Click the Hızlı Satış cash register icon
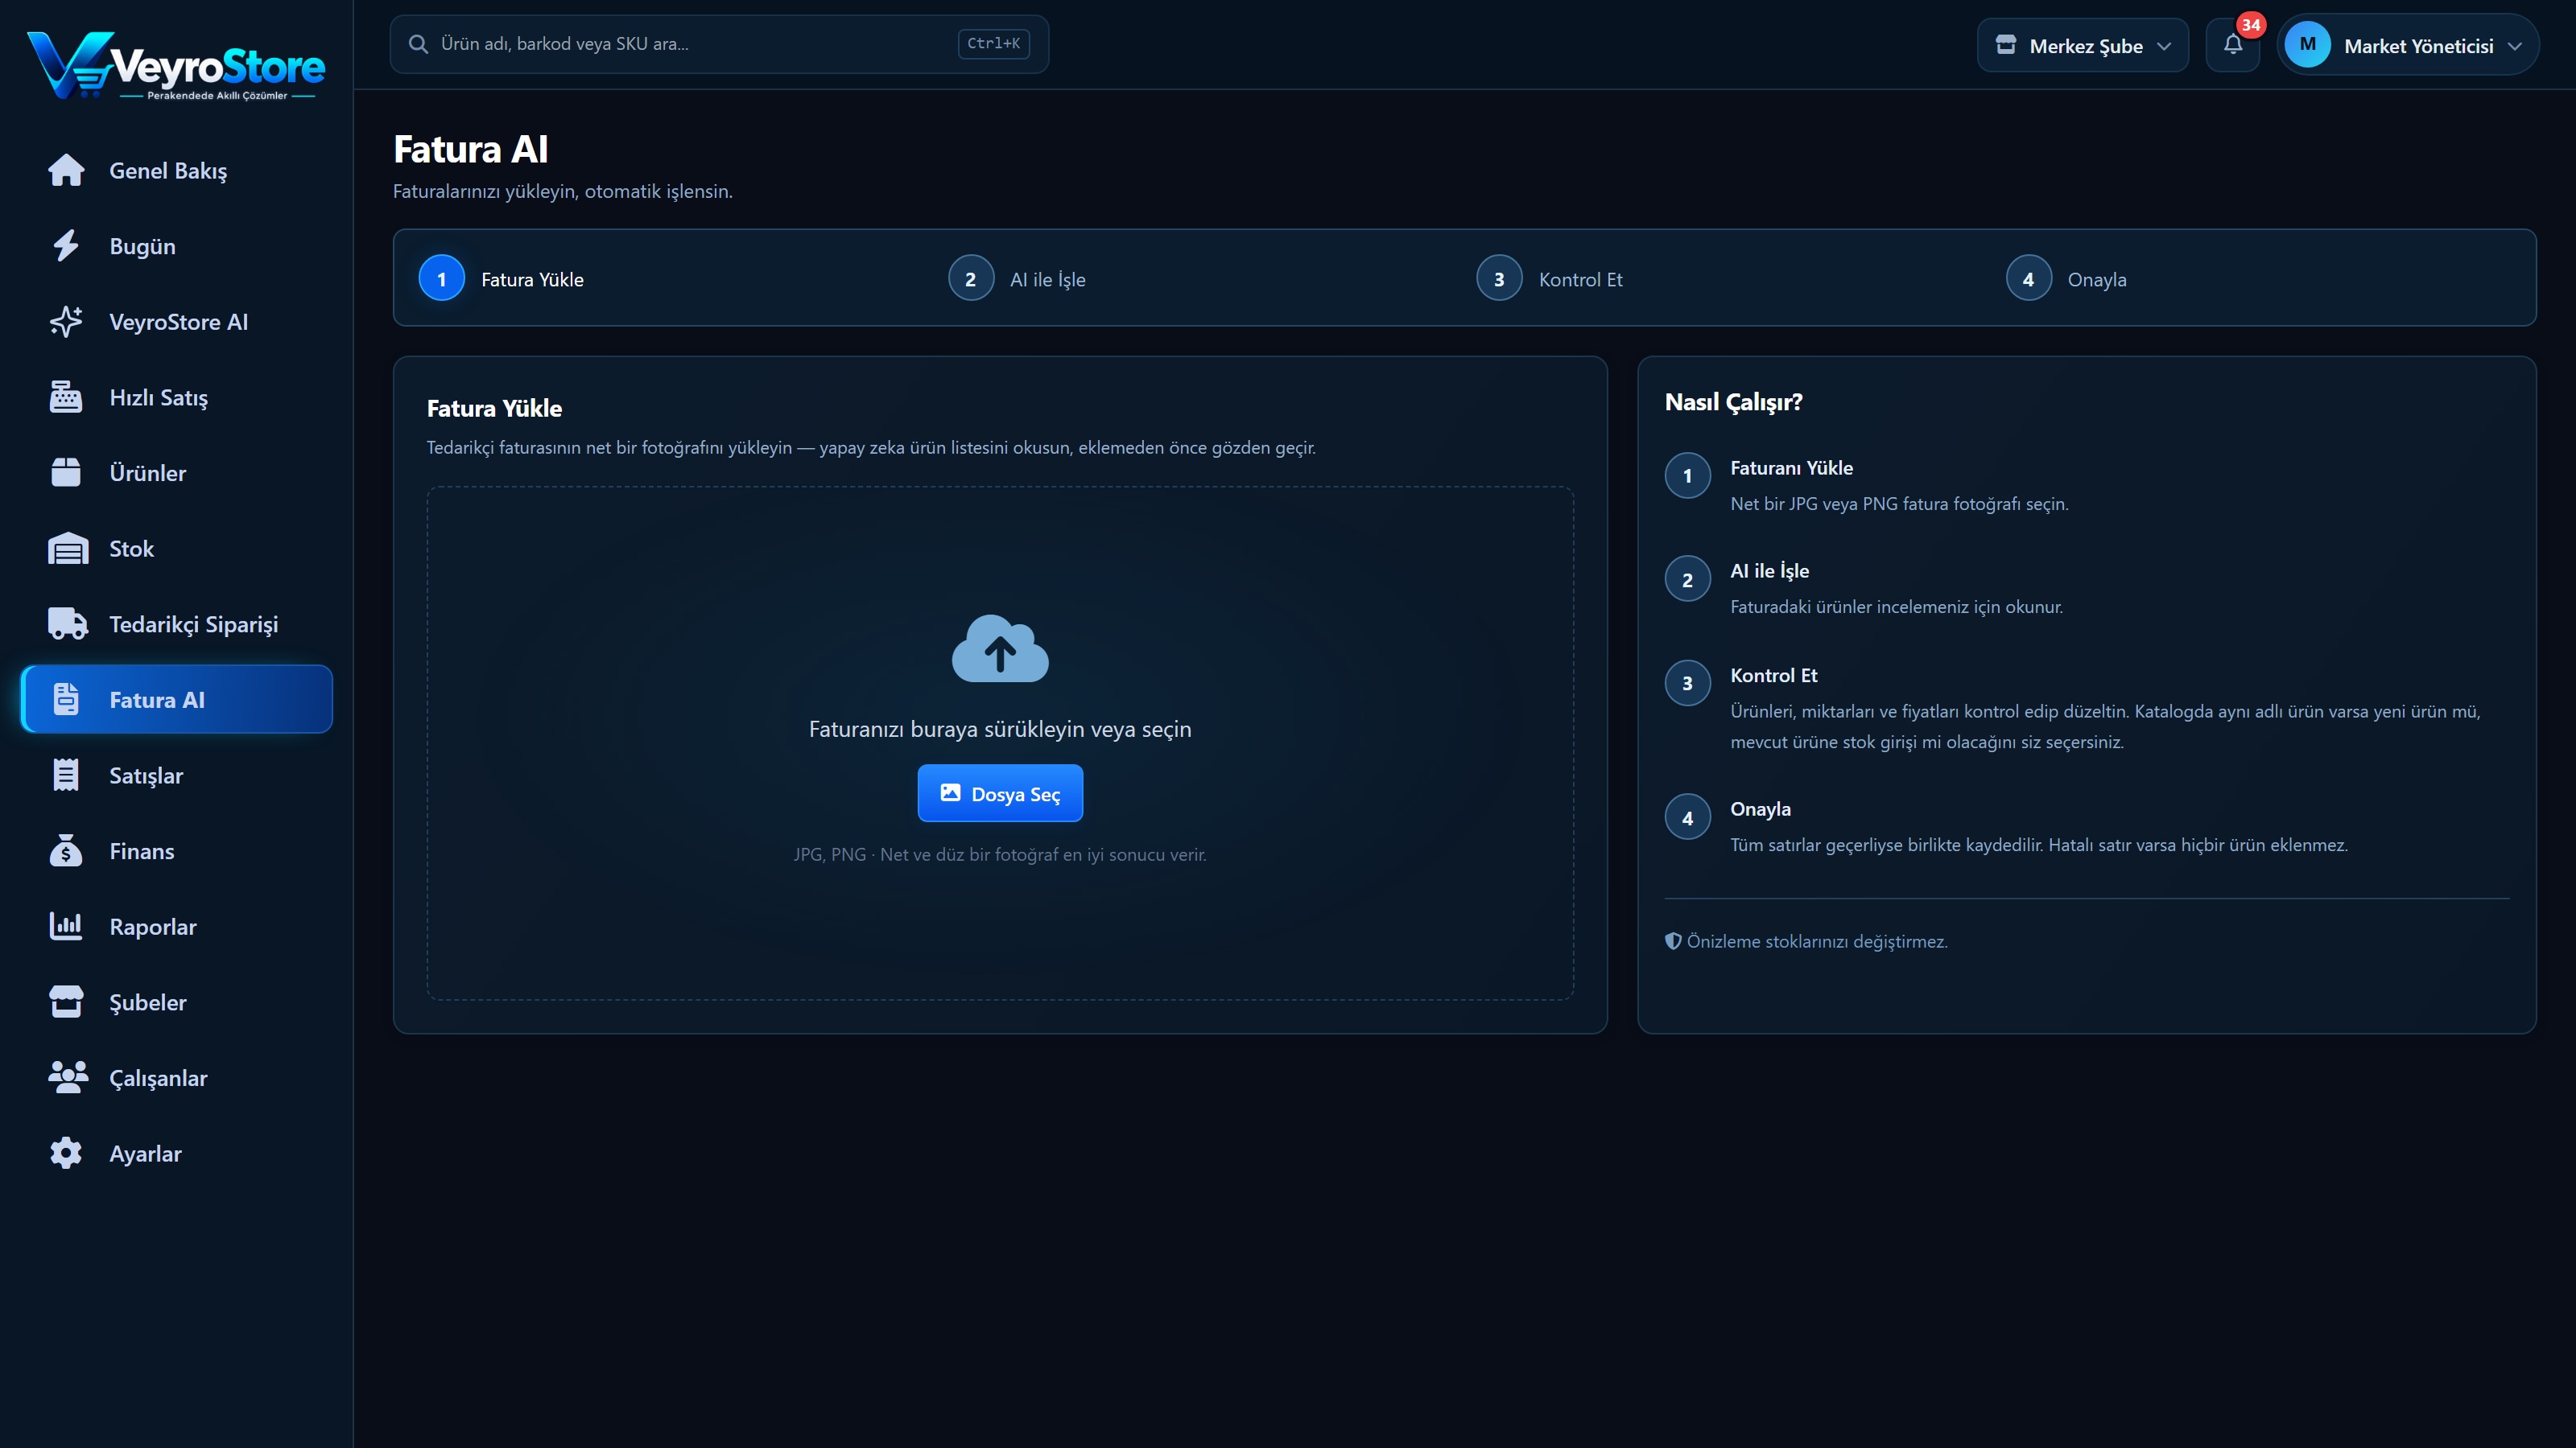The width and height of the screenshot is (2576, 1448). pyautogui.click(x=66, y=397)
